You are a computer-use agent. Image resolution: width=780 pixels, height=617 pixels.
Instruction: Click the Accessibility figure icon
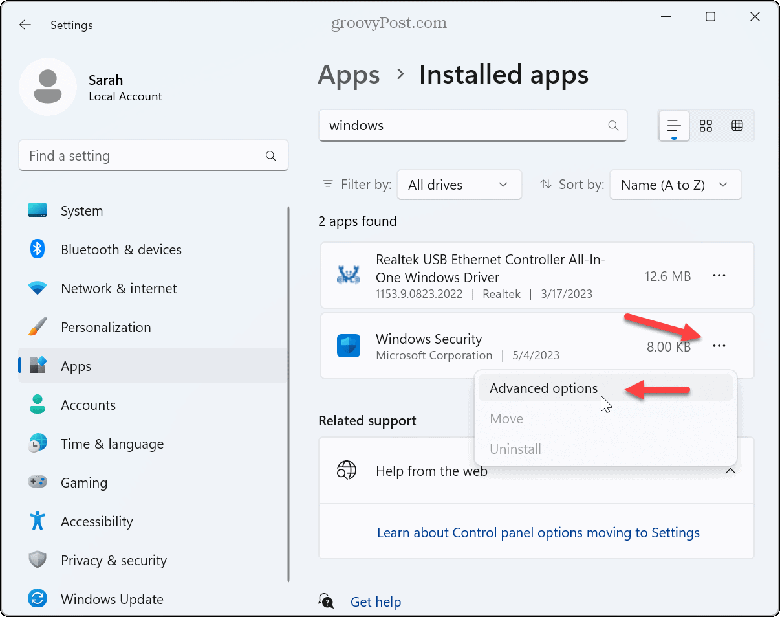[38, 521]
